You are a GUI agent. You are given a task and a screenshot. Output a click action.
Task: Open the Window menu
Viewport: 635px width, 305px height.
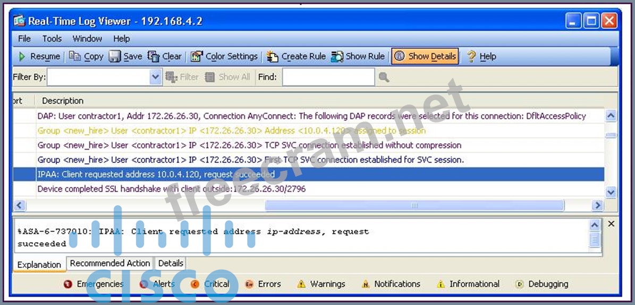[x=87, y=39]
